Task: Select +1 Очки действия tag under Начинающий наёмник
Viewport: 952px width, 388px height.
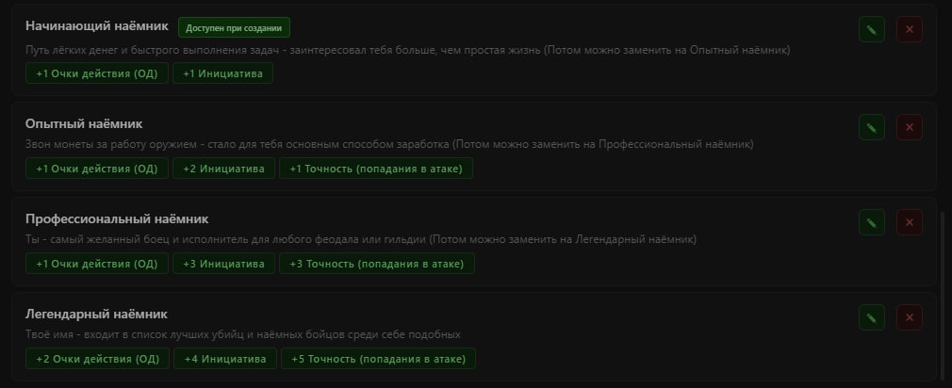Action: pyautogui.click(x=97, y=73)
